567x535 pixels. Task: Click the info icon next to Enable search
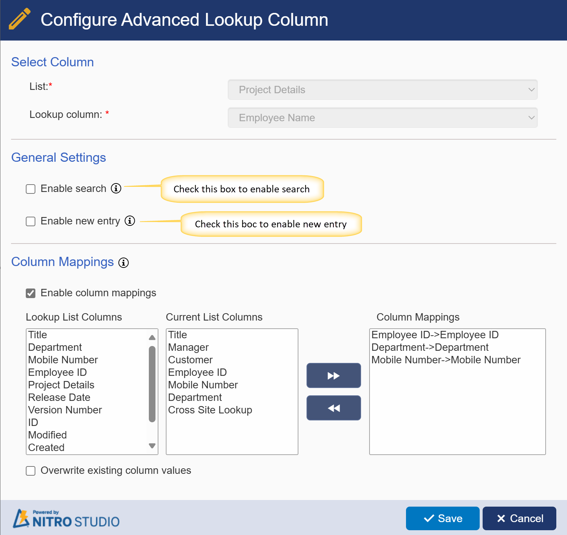(x=116, y=188)
